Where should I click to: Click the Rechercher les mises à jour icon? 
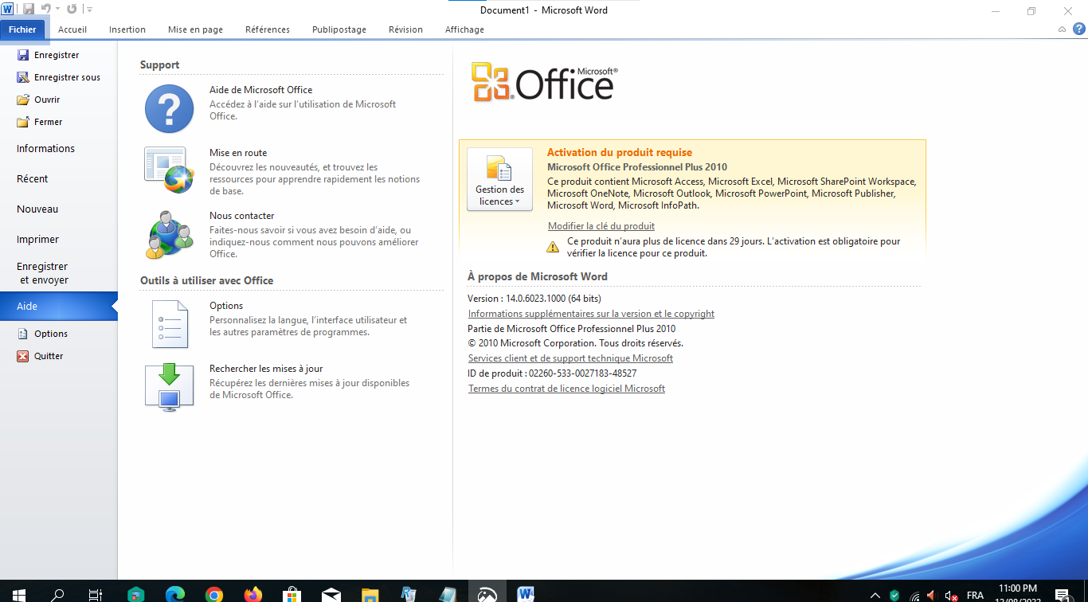tap(169, 387)
